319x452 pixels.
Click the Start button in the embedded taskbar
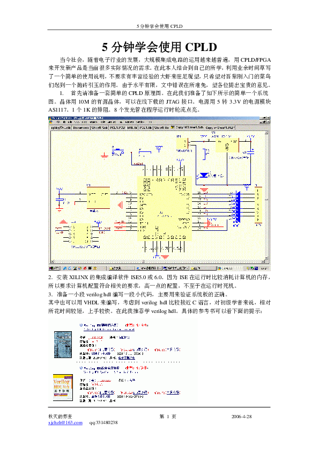(x=54, y=268)
